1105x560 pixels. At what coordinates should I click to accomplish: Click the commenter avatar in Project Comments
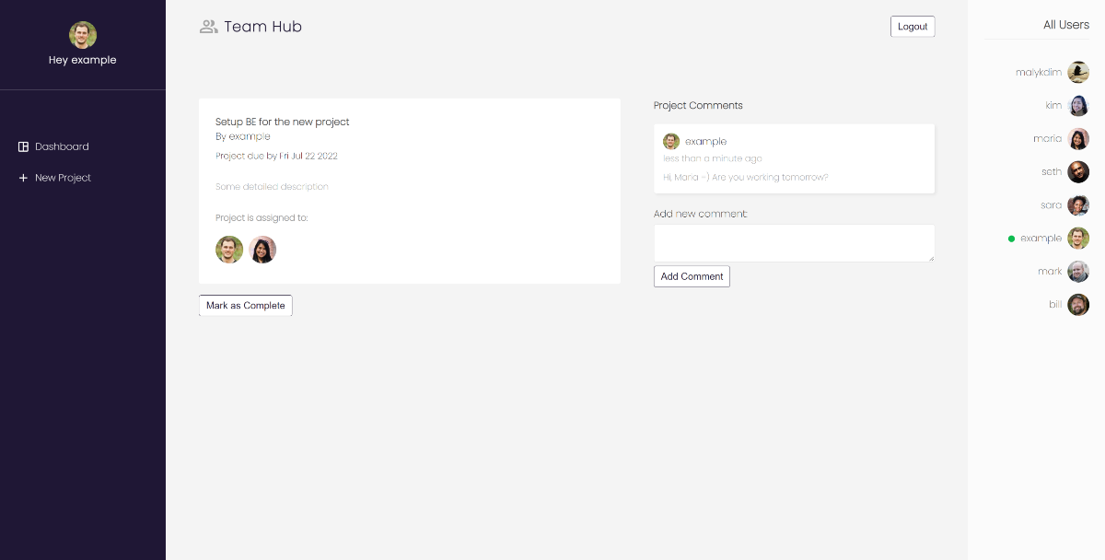[x=670, y=141]
